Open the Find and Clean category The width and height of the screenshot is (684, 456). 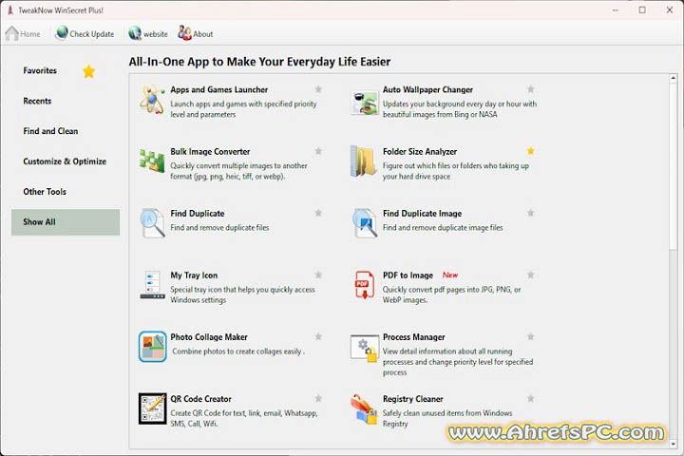click(x=50, y=131)
